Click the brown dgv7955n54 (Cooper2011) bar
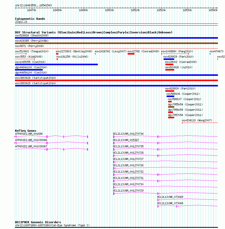This screenshot has width=225, height=229. (171, 107)
